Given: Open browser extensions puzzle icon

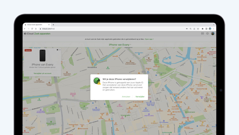Looking at the screenshot, I should point(203,29).
